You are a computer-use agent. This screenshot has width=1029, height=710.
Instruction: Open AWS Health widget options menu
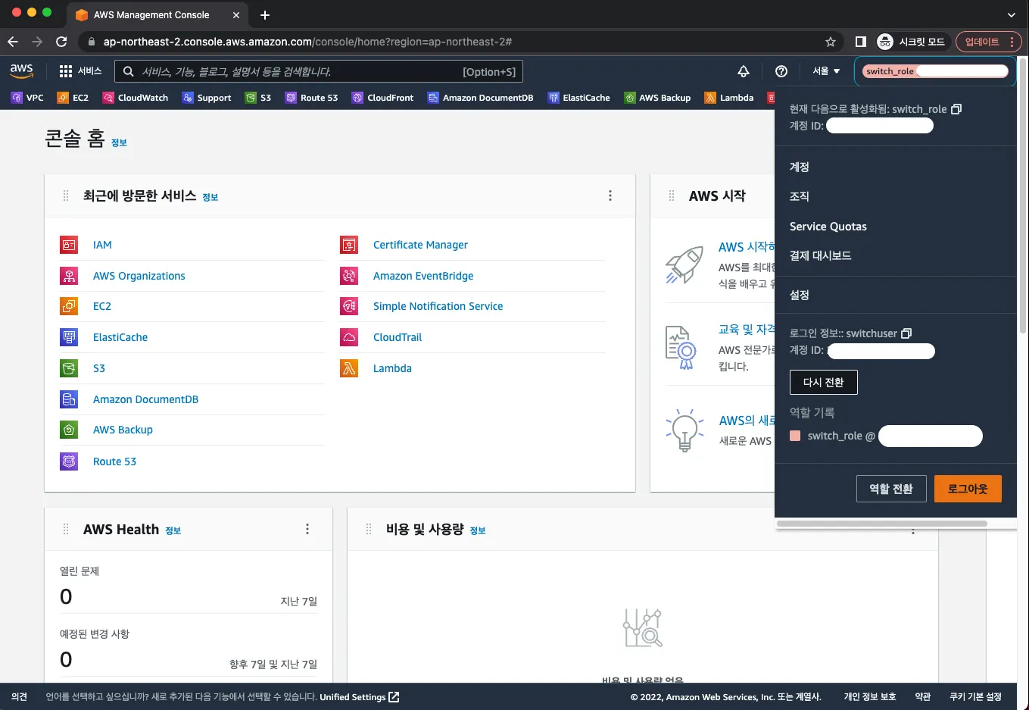pyautogui.click(x=307, y=529)
